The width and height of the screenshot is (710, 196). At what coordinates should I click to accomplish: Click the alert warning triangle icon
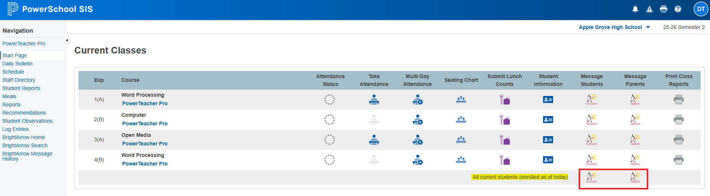pyautogui.click(x=649, y=9)
